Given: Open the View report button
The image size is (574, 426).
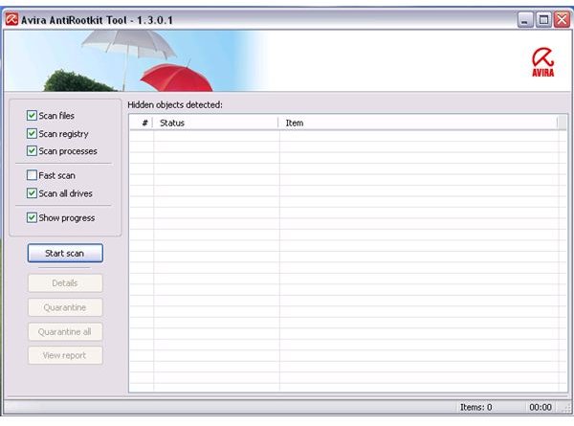Looking at the screenshot, I should 65,355.
